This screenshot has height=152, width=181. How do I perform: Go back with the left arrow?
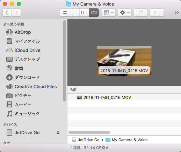(x=7, y=13)
